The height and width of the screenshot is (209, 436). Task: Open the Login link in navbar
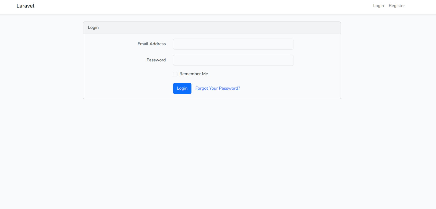point(378,6)
